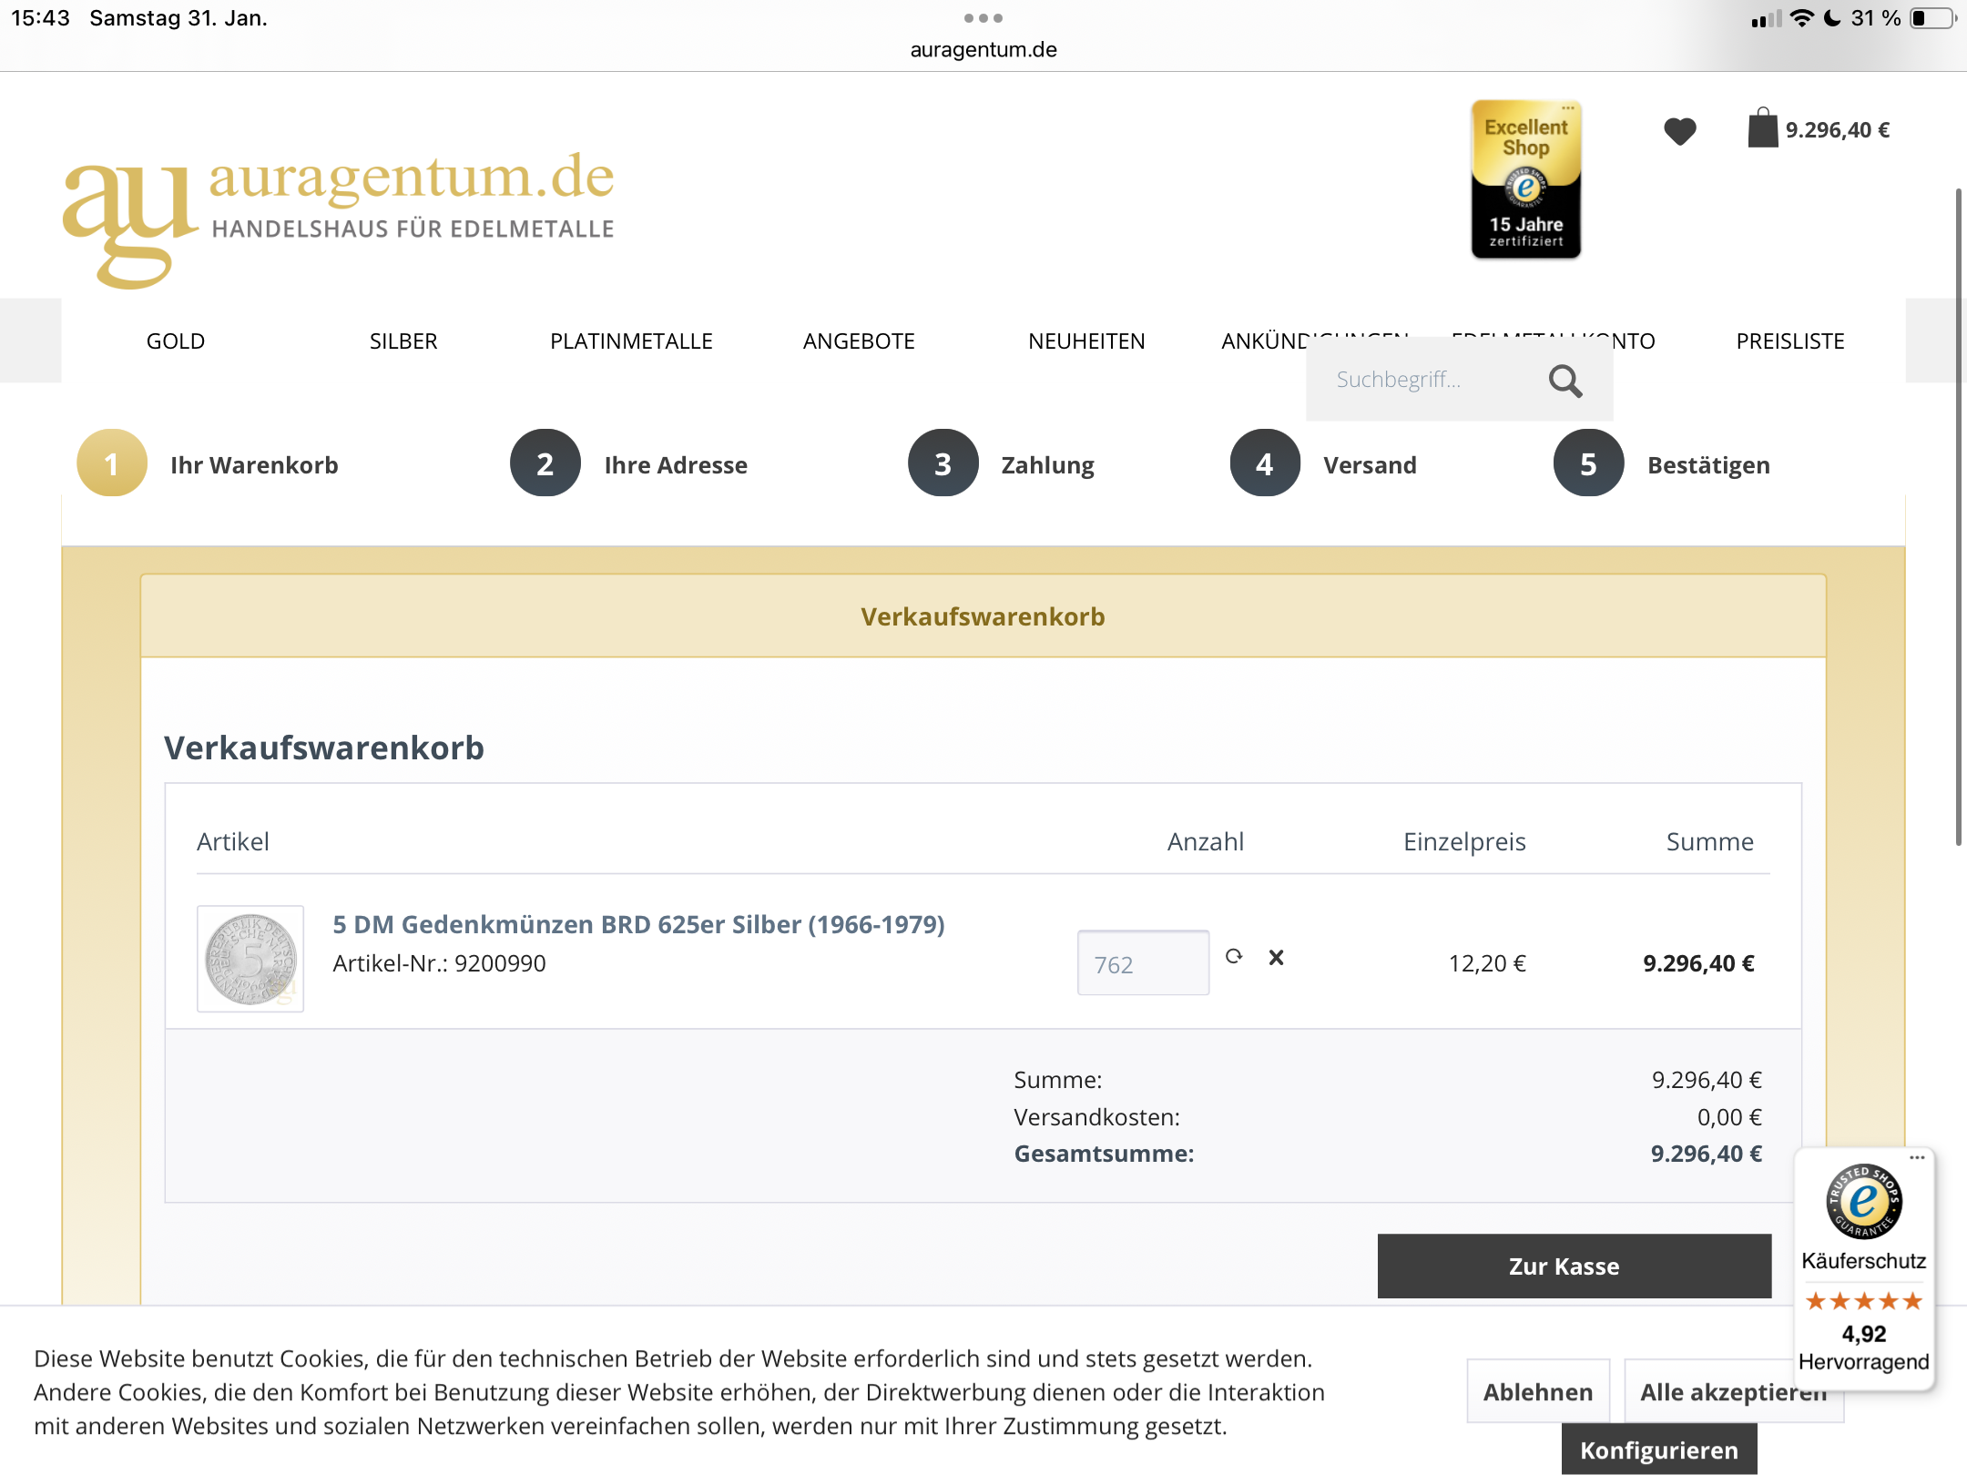Open the SILBER menu

(x=403, y=341)
